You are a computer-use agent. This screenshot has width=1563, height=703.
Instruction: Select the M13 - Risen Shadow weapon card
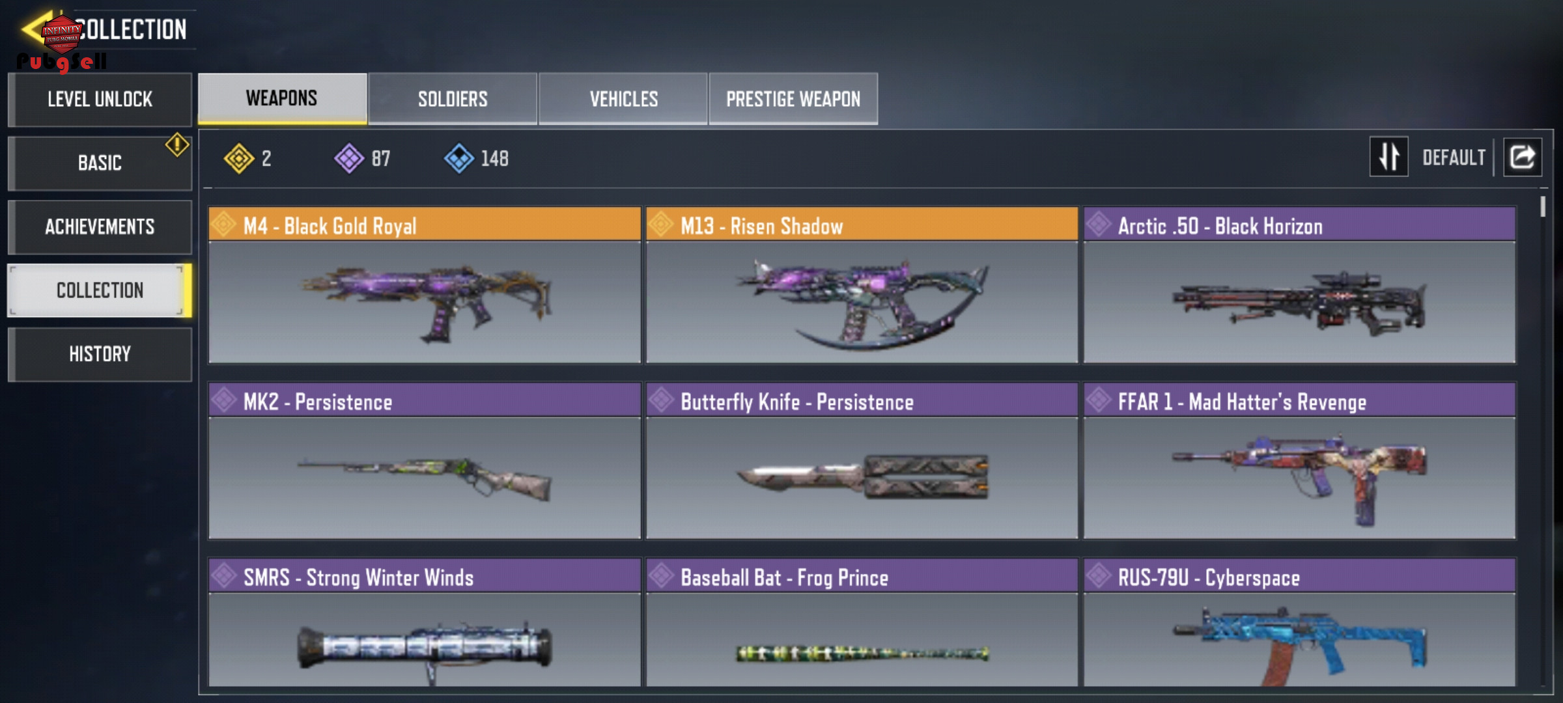862,285
